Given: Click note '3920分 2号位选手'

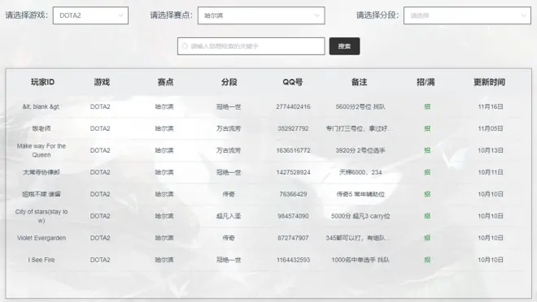Looking at the screenshot, I should click(360, 150).
